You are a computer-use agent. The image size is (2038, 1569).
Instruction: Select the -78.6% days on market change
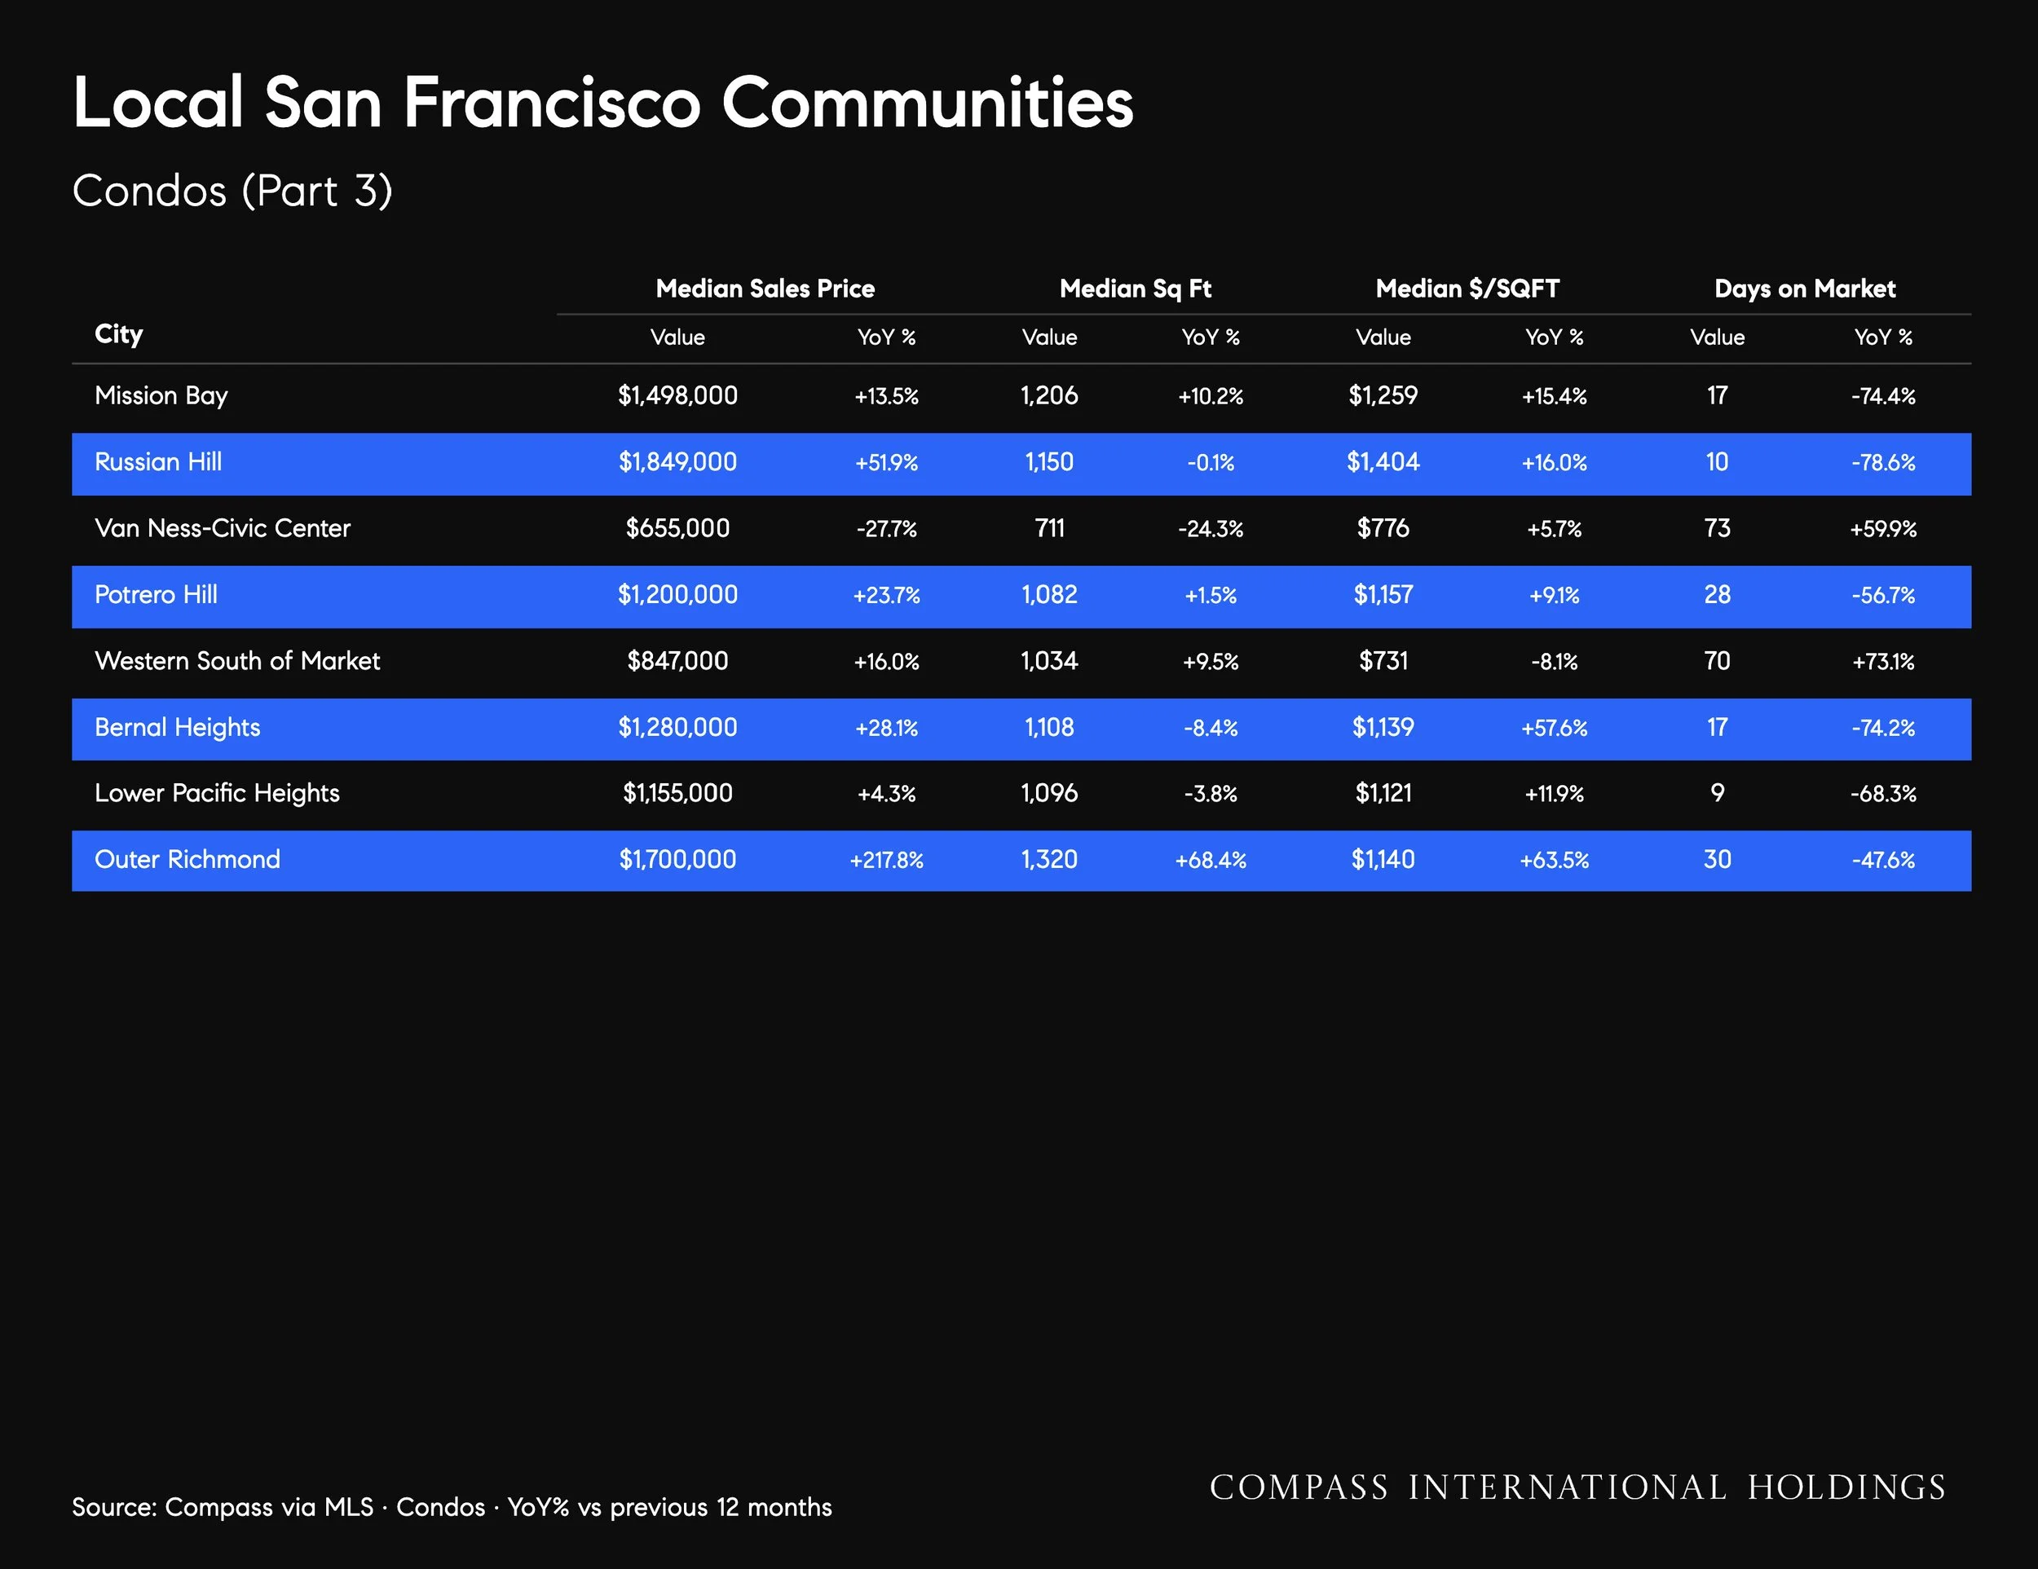click(x=1883, y=463)
